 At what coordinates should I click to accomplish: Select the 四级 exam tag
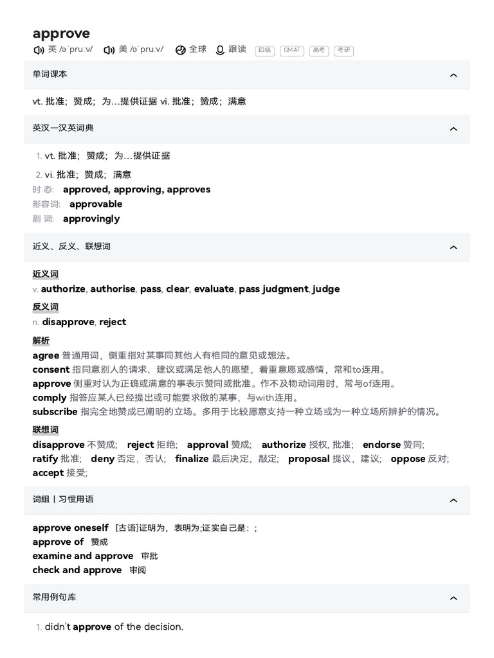264,50
